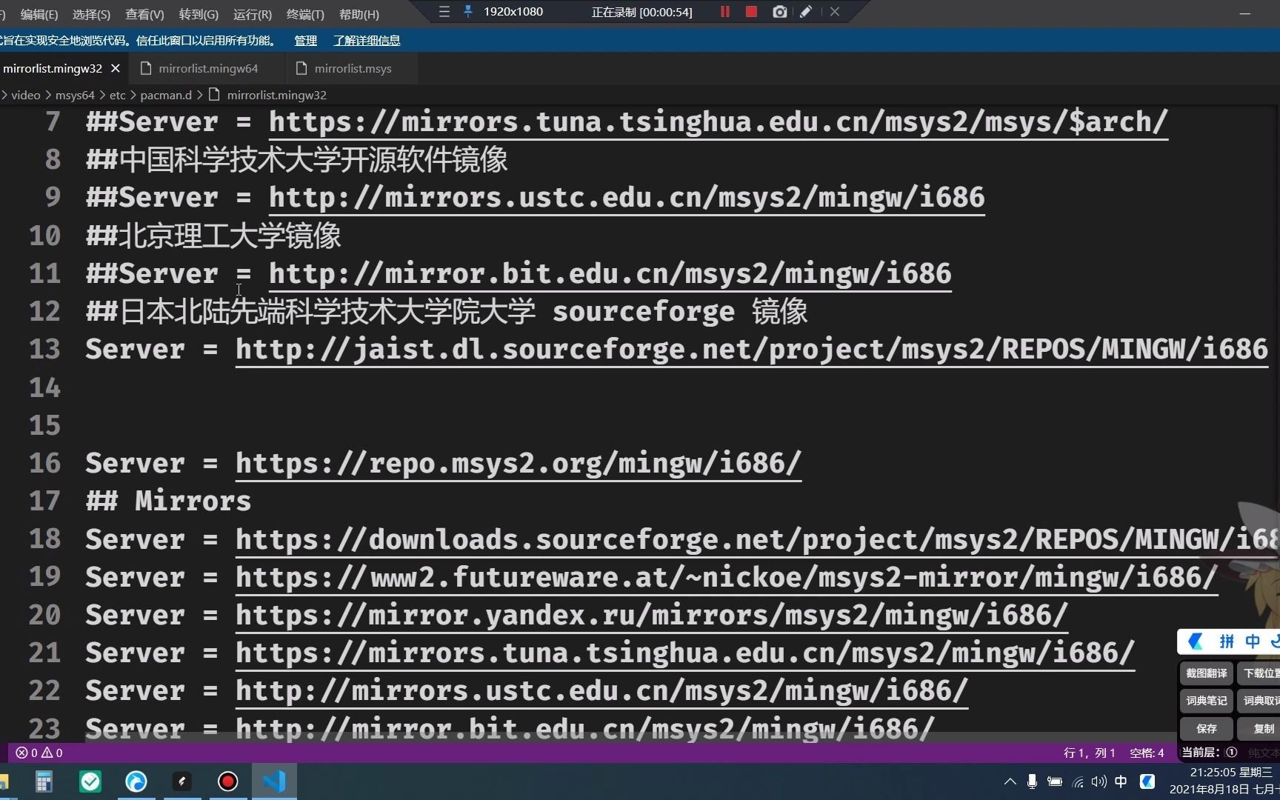Click line number 15 in the gutter

click(45, 425)
